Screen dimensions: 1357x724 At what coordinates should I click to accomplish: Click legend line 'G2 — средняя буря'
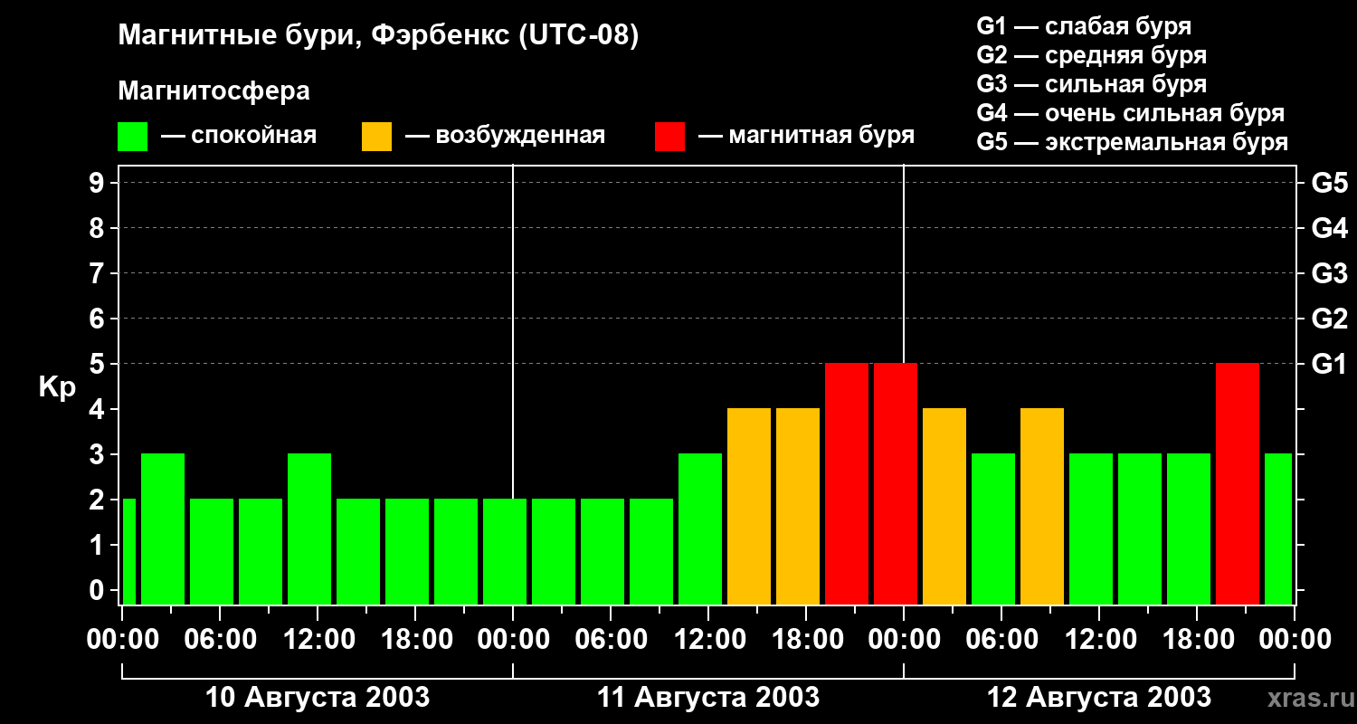tap(1091, 55)
